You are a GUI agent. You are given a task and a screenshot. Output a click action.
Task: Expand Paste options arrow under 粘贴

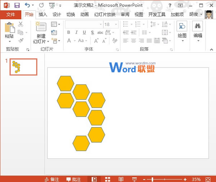[x=9, y=41]
